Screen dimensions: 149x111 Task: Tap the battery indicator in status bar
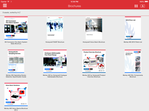147,2
